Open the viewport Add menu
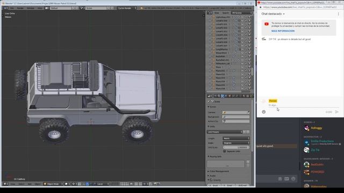Viewport: 344px width, 193px height. [x=30, y=184]
